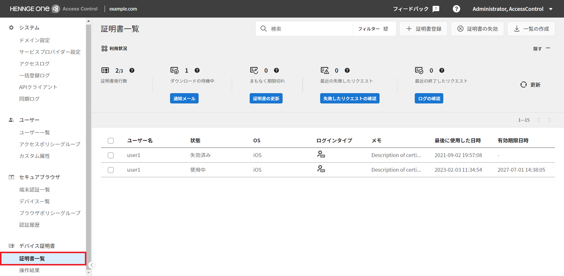
Task: Click the 最近の失敗したリクエスト warning icon
Action: coord(325,70)
